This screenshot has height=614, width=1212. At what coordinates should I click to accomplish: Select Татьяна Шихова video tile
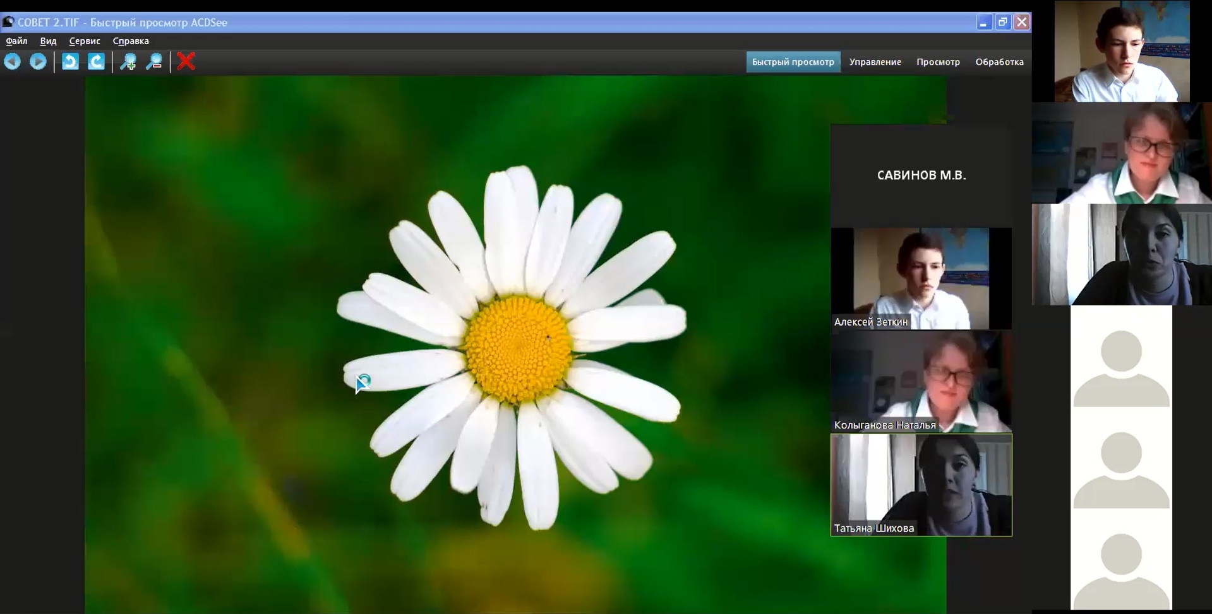pyautogui.click(x=921, y=485)
